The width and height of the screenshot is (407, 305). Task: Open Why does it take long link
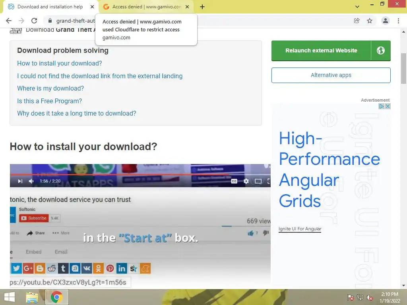tap(77, 113)
